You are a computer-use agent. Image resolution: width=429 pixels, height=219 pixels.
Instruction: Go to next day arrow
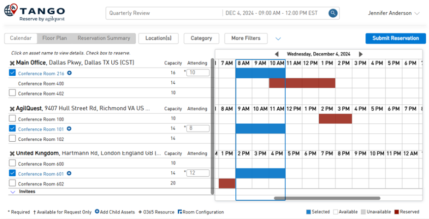361,54
